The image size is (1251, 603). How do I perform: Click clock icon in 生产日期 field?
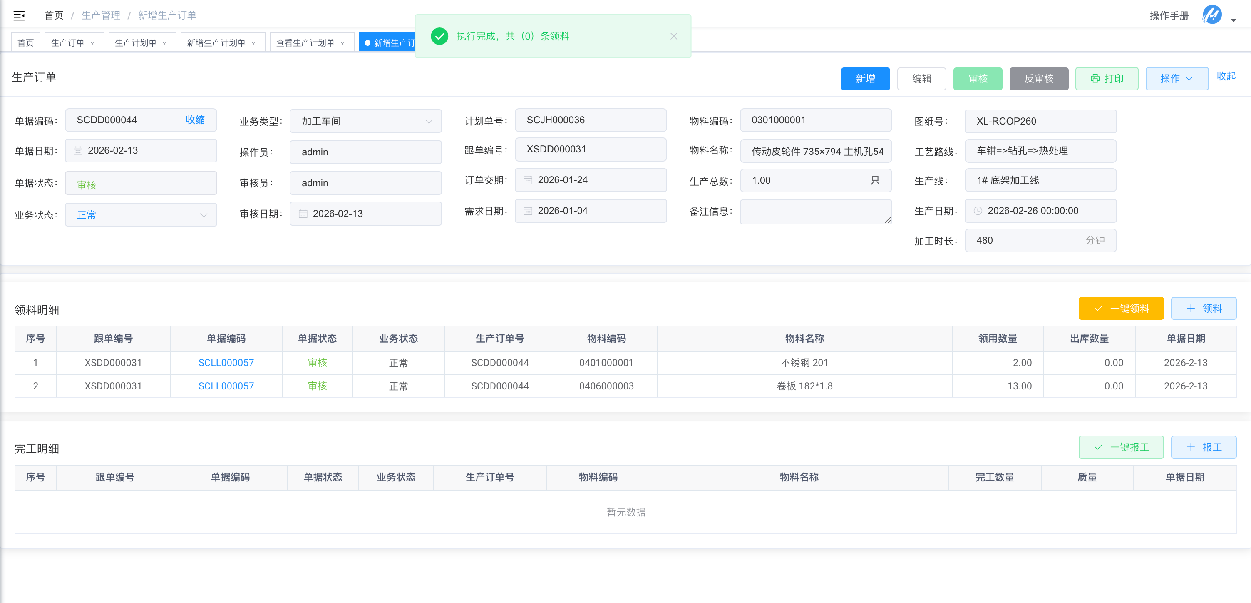click(x=978, y=211)
